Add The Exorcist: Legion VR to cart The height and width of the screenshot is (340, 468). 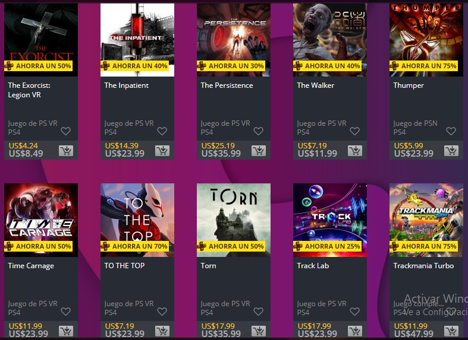(x=66, y=151)
